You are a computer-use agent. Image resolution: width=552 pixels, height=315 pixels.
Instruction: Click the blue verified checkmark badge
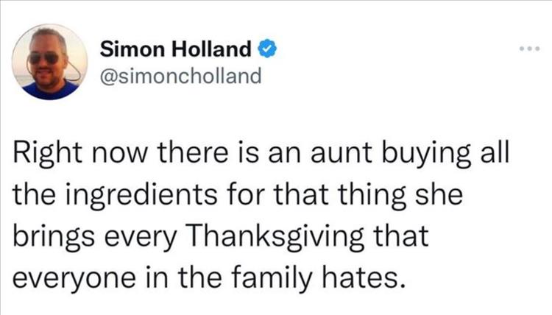coord(268,50)
